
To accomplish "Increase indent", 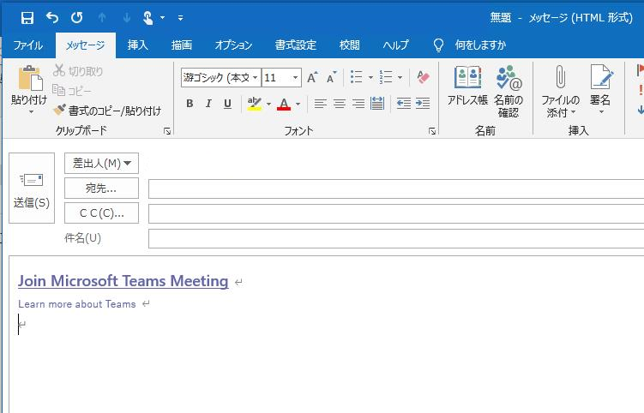I will [x=423, y=104].
